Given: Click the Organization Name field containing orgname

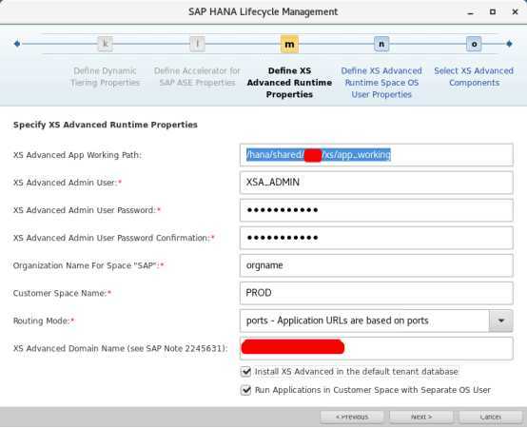Looking at the screenshot, I should 377,265.
